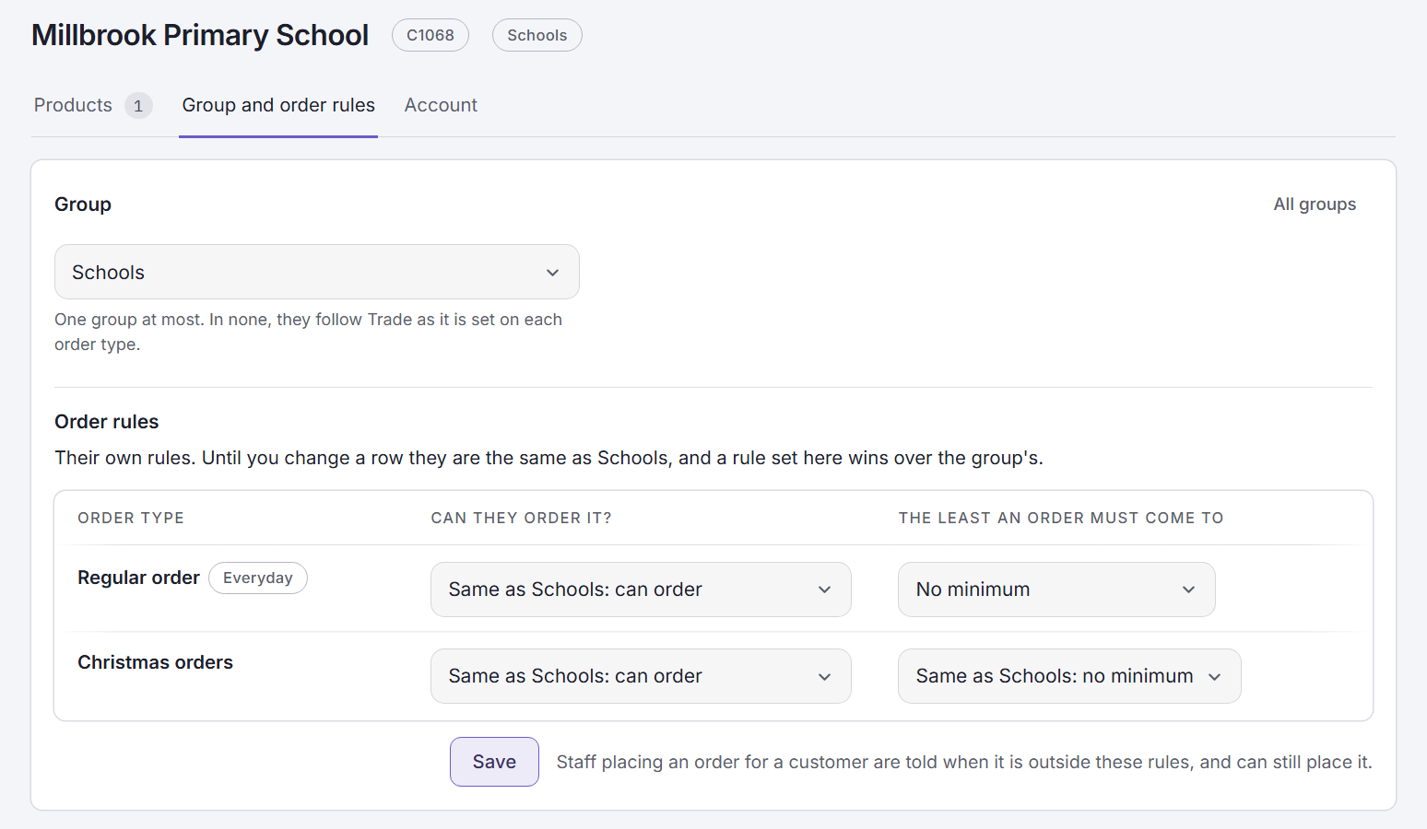Select the Millbrook Primary School heading
Viewport: 1427px width, 829px height.
[200, 35]
